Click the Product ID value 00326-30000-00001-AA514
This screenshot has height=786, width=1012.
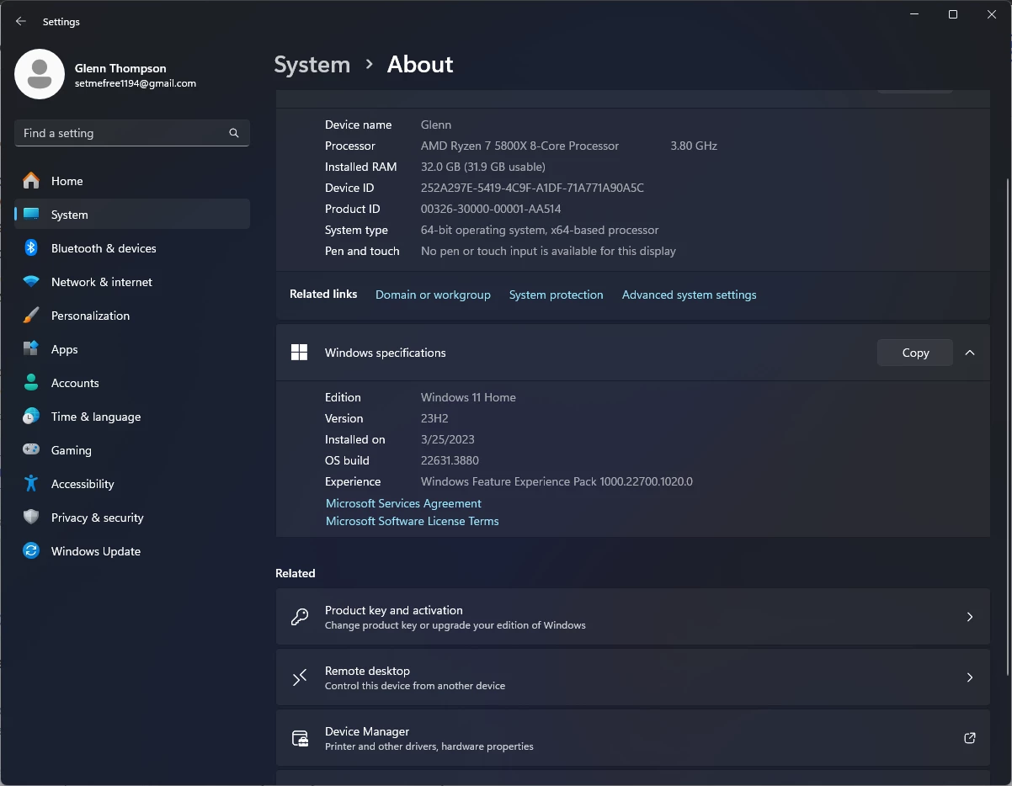(491, 209)
